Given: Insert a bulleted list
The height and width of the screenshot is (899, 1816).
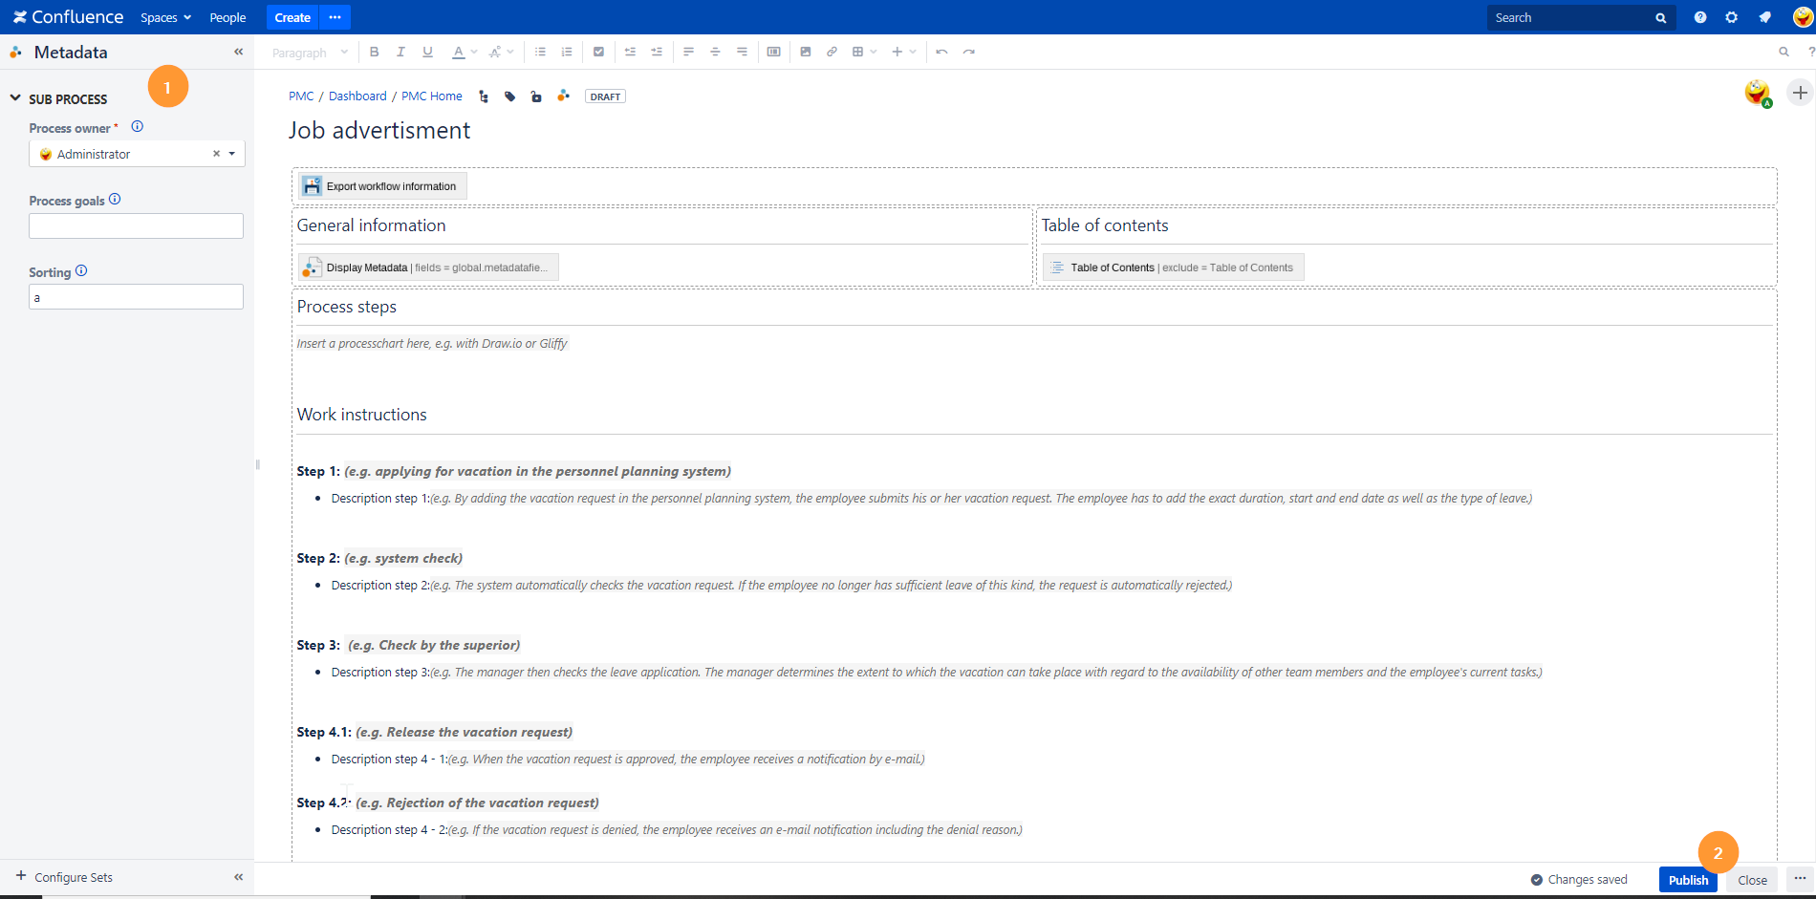Looking at the screenshot, I should click(540, 52).
